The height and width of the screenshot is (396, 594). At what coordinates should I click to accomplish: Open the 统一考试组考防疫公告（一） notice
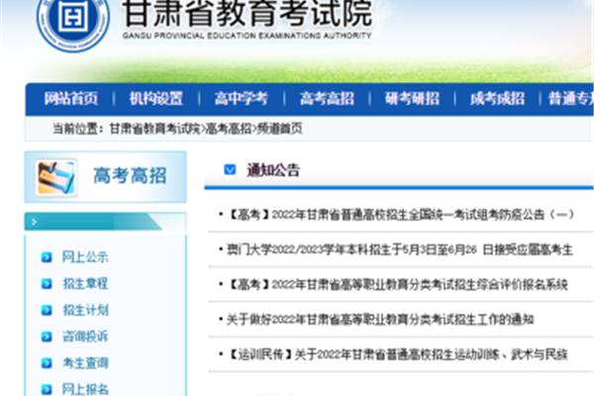(400, 215)
